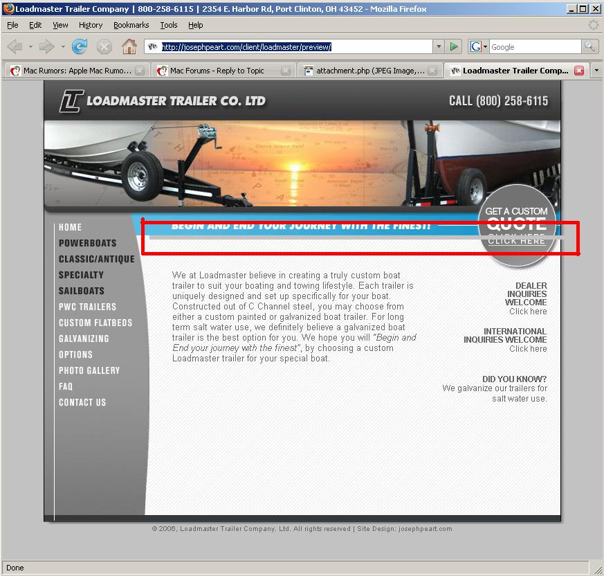Open the GALVANIZING navigation link
Screen dimensions: 604x576
(84, 339)
